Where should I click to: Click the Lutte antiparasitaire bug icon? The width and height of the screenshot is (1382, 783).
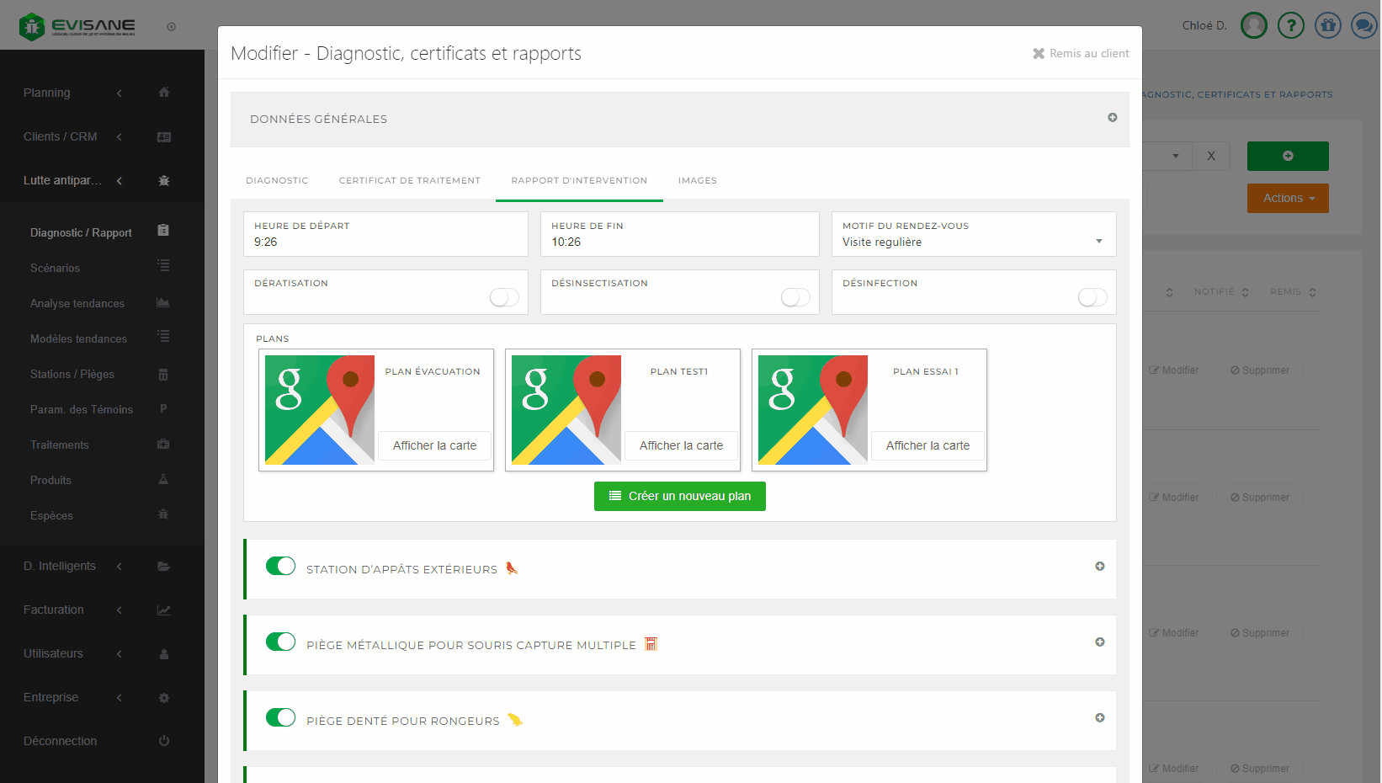[164, 180]
